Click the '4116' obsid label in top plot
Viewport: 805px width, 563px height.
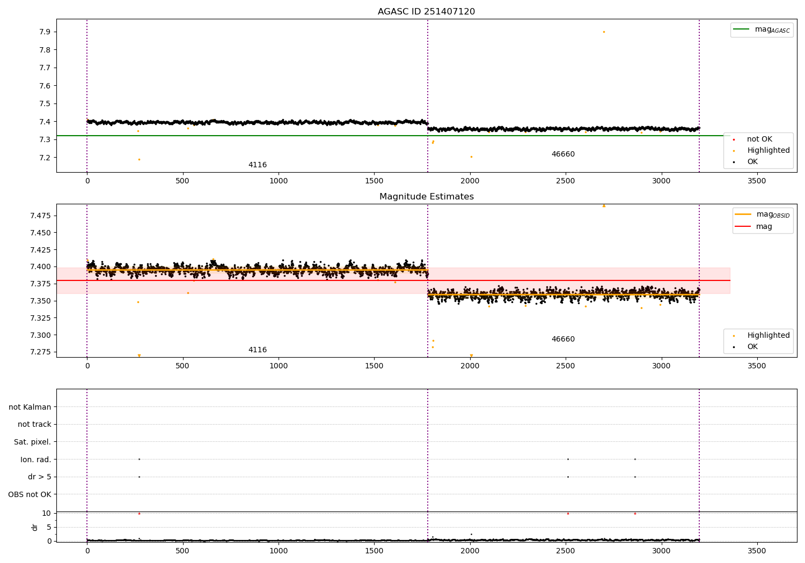tap(258, 165)
